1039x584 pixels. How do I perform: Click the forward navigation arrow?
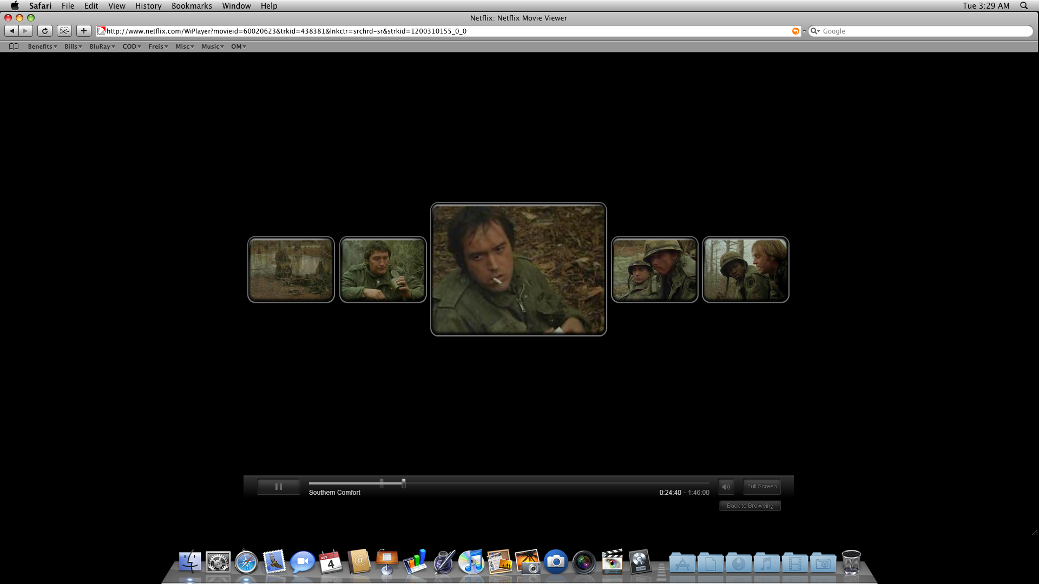point(25,31)
